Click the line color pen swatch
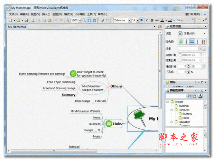 click(170, 20)
